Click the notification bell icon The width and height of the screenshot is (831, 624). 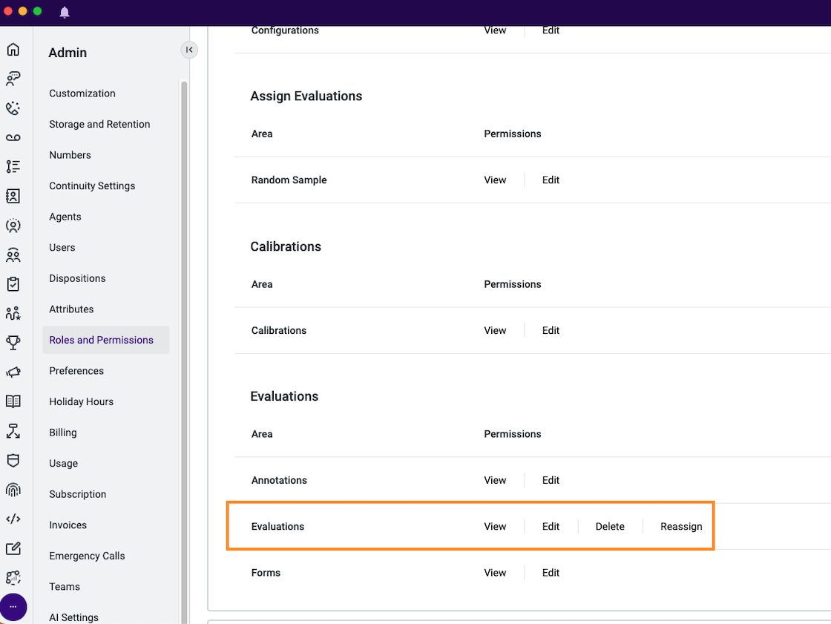[x=65, y=12]
